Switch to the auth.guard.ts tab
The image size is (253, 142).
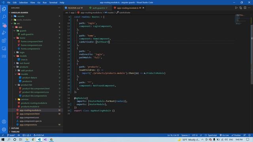coord(98,8)
